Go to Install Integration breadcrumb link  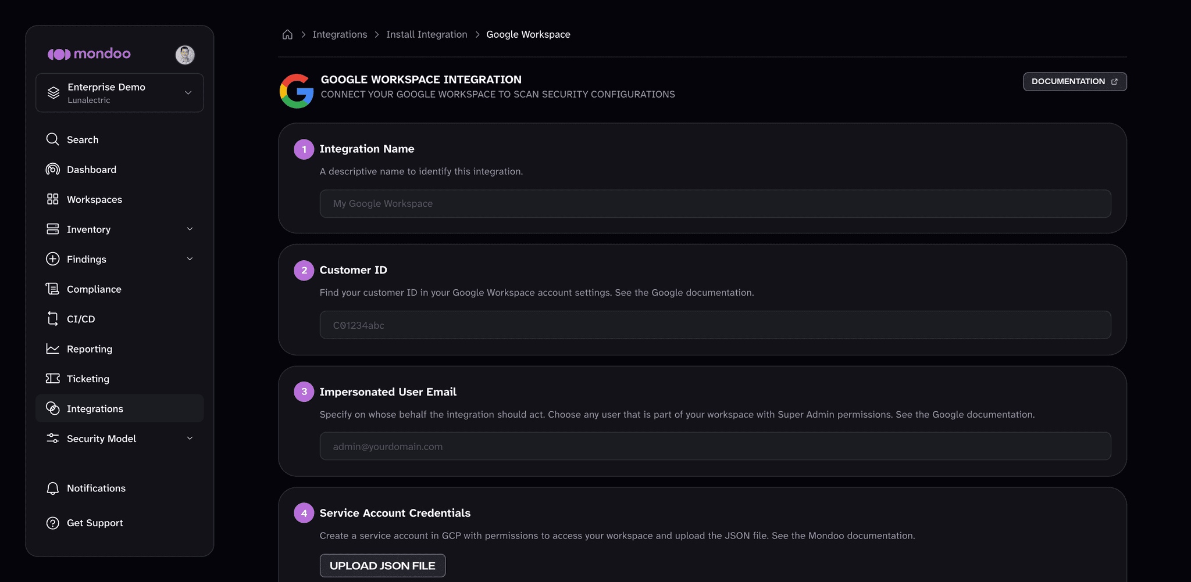(x=427, y=34)
